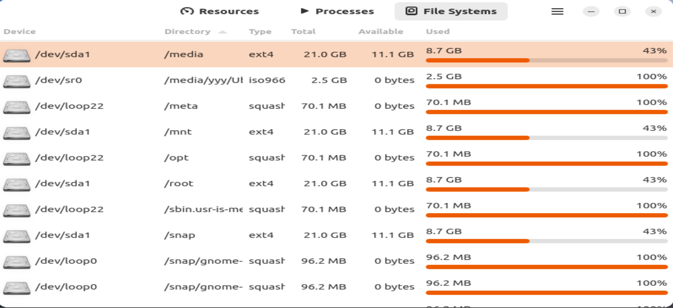The image size is (673, 308).
Task: Click the /sbin.usr-is-me directory cell
Action: (x=203, y=210)
